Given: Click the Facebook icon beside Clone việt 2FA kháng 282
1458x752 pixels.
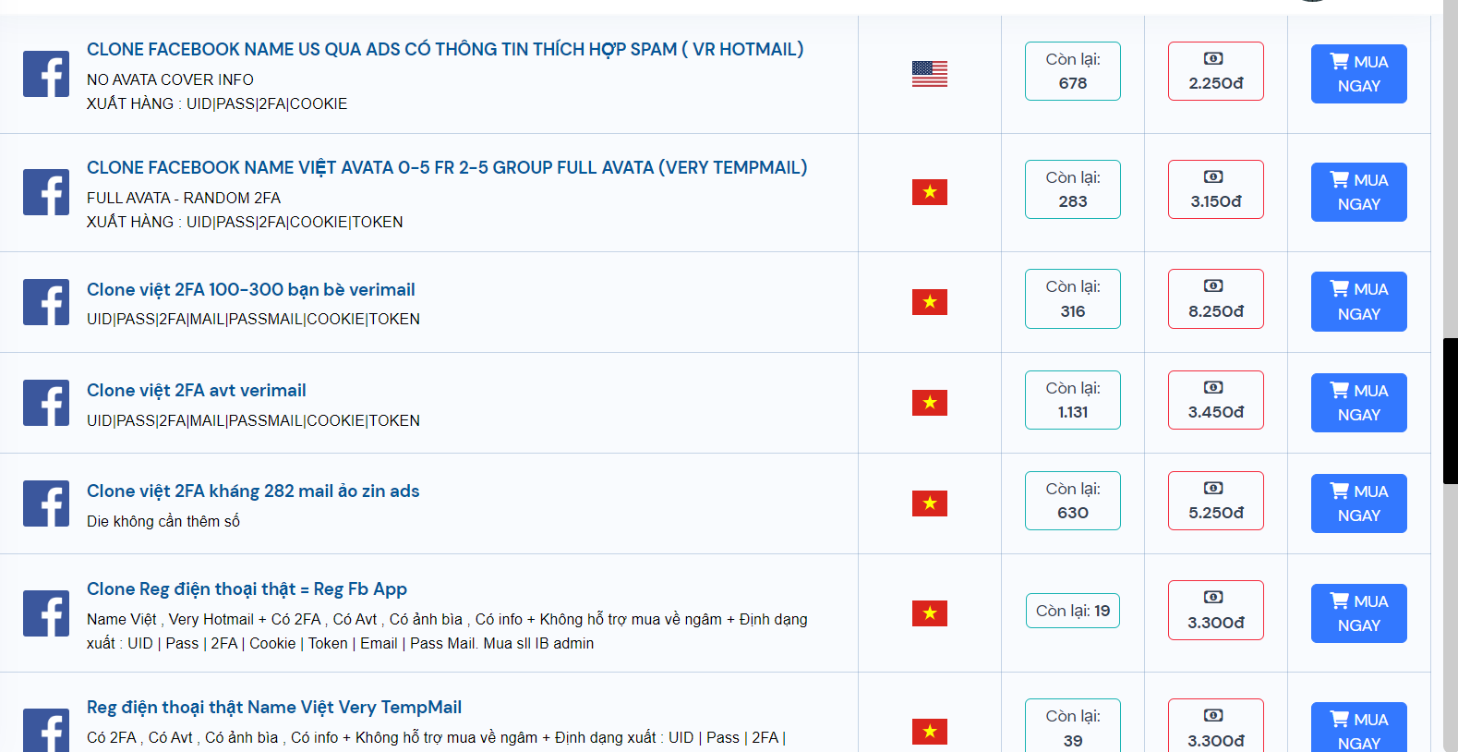Looking at the screenshot, I should coord(46,503).
